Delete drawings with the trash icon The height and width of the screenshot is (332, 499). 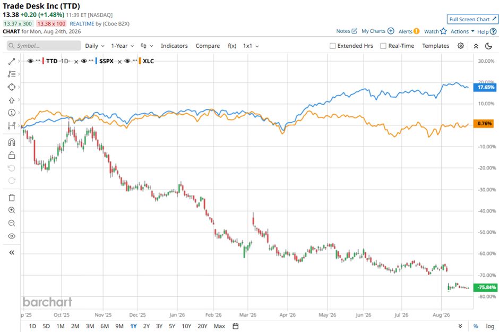point(12,198)
